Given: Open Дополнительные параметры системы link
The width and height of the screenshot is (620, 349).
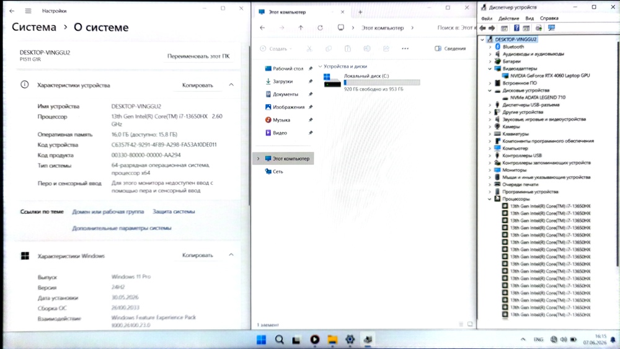Looking at the screenshot, I should [122, 228].
